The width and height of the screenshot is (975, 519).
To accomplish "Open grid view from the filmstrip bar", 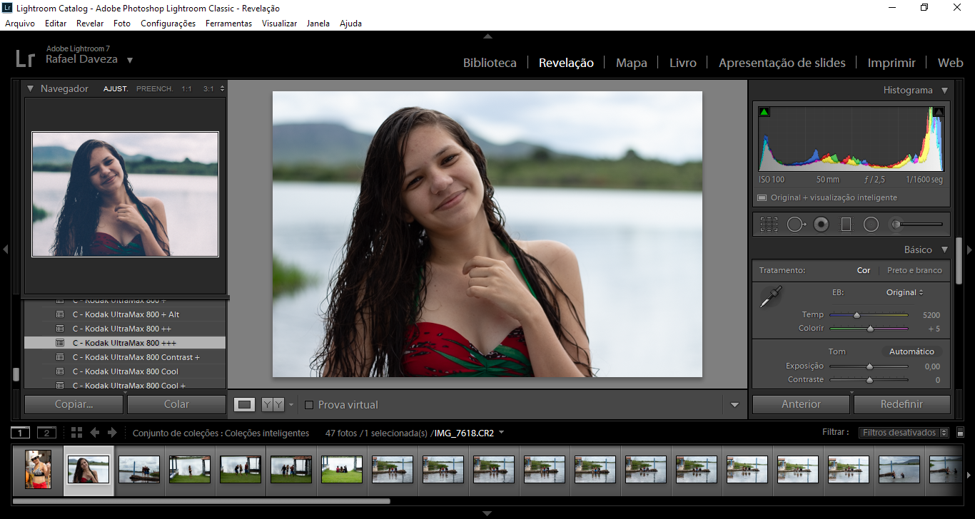I will (x=77, y=433).
